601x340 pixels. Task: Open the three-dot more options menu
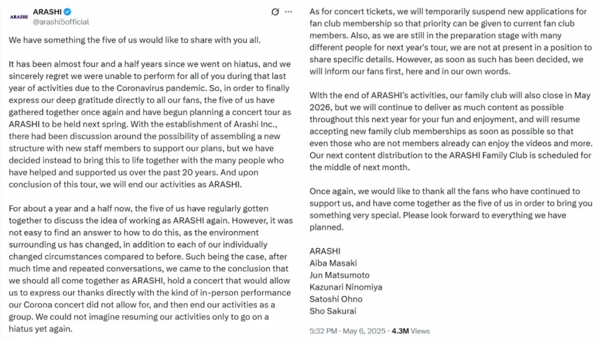[x=288, y=12]
